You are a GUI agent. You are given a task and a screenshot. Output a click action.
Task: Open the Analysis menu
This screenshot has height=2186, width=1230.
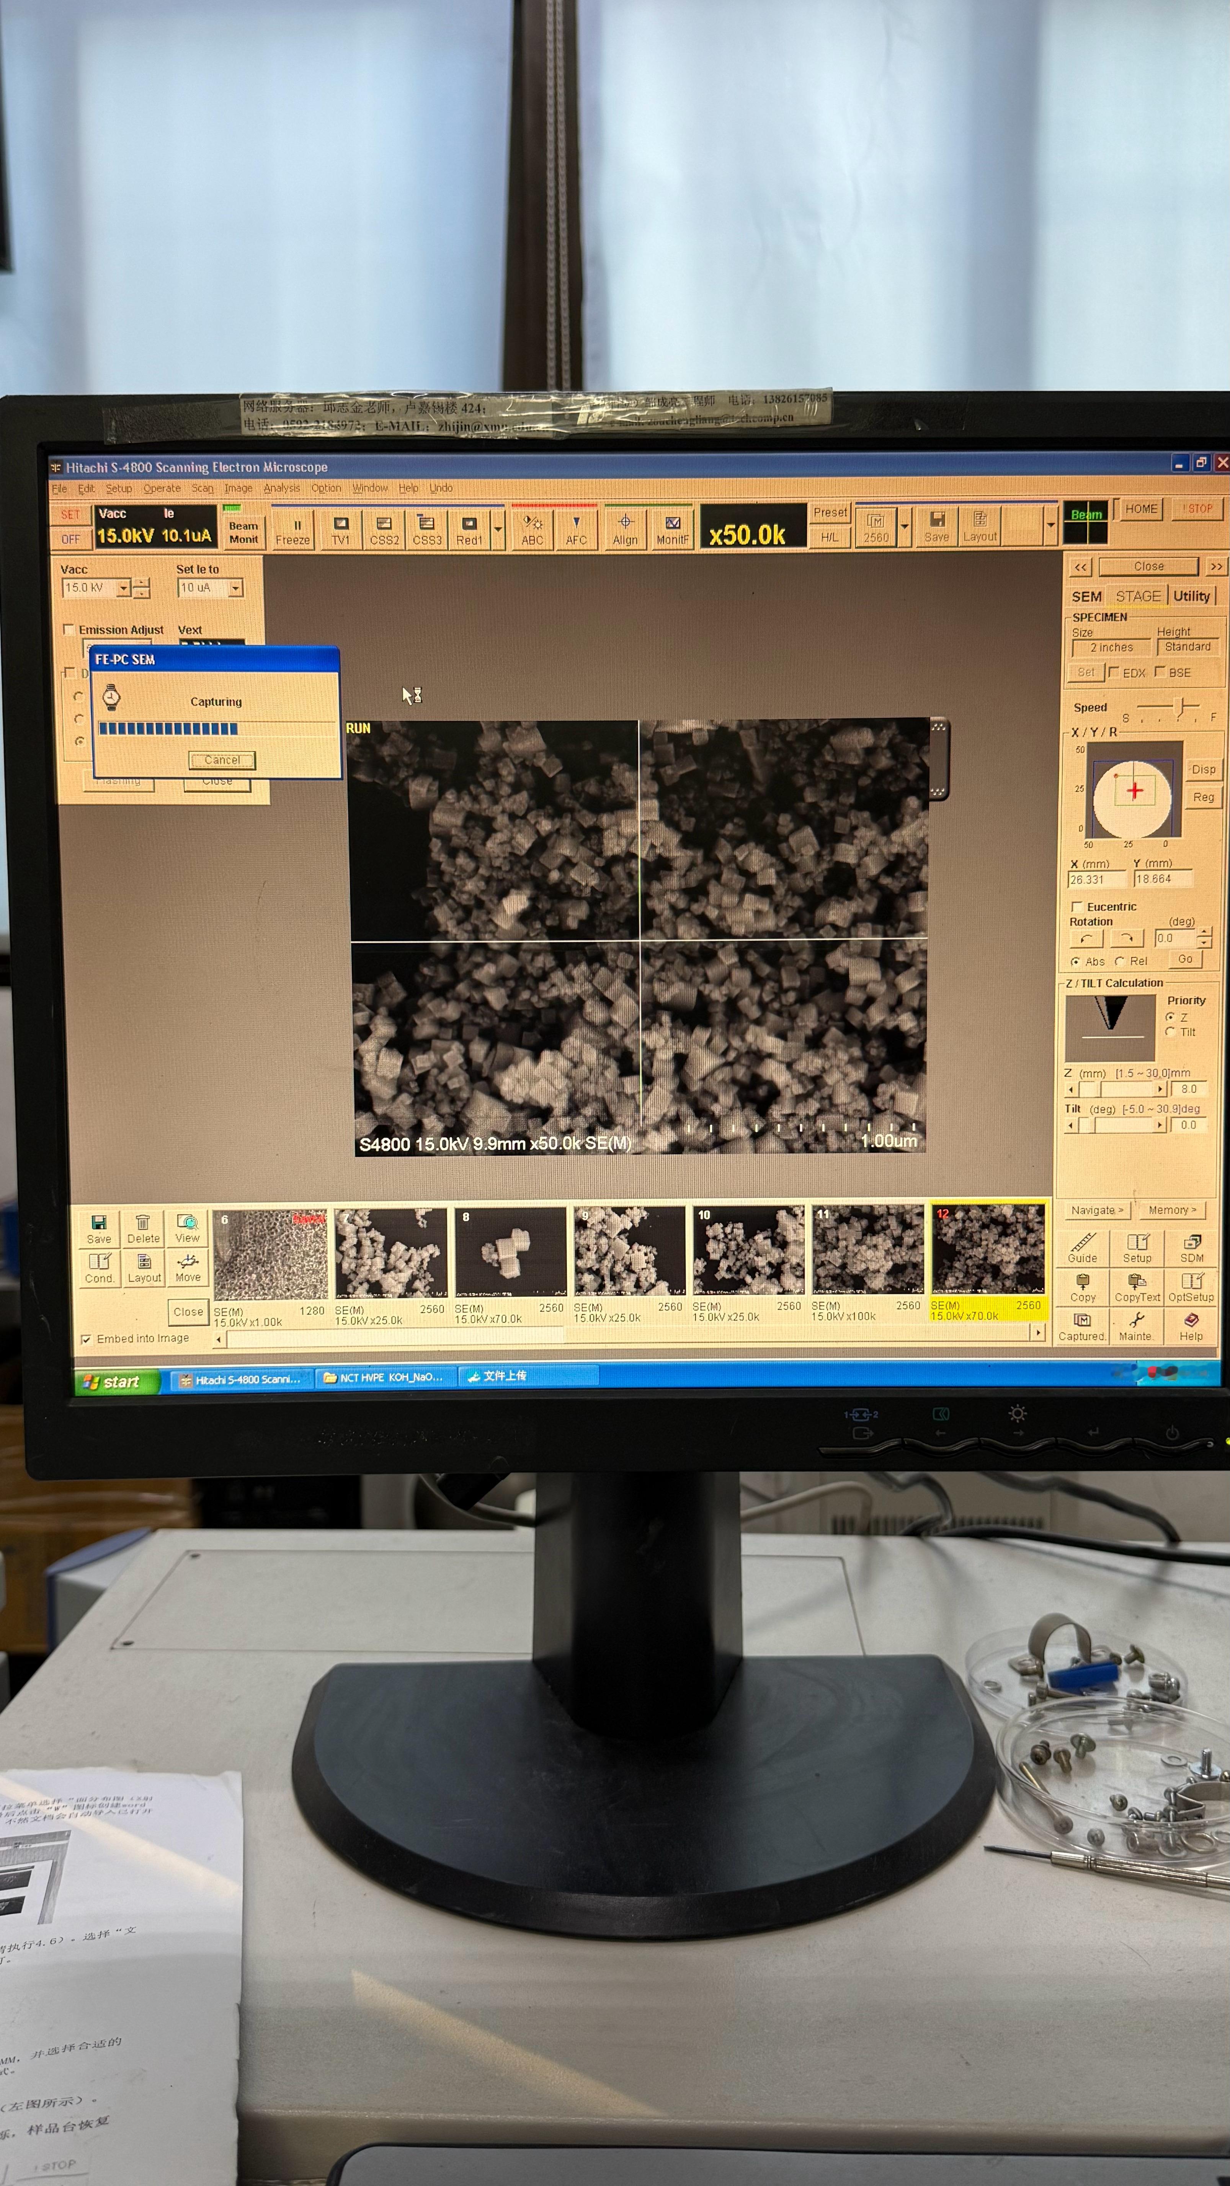click(x=281, y=488)
